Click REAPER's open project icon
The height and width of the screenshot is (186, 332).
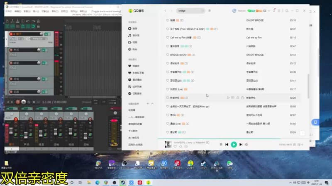pyautogui.click(x=12, y=21)
